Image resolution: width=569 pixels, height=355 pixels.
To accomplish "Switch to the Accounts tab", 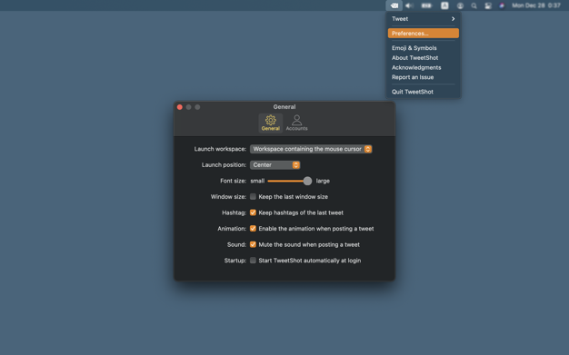I will (x=296, y=123).
